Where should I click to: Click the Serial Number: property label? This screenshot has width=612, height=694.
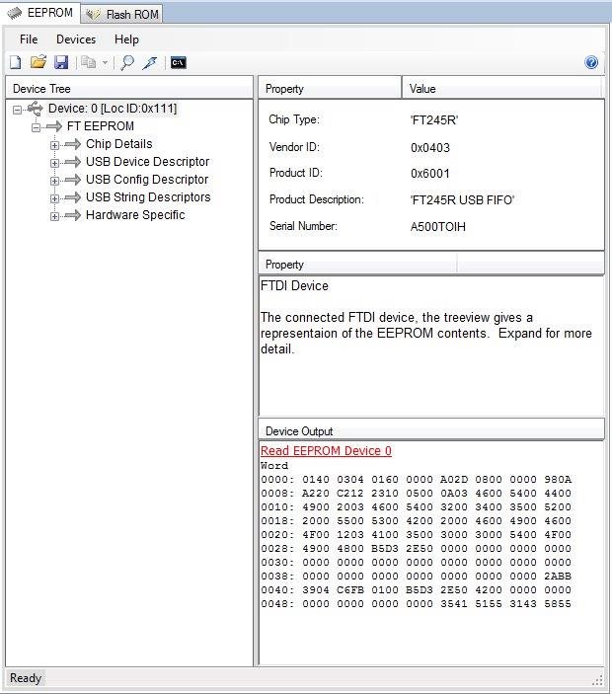pyautogui.click(x=303, y=226)
